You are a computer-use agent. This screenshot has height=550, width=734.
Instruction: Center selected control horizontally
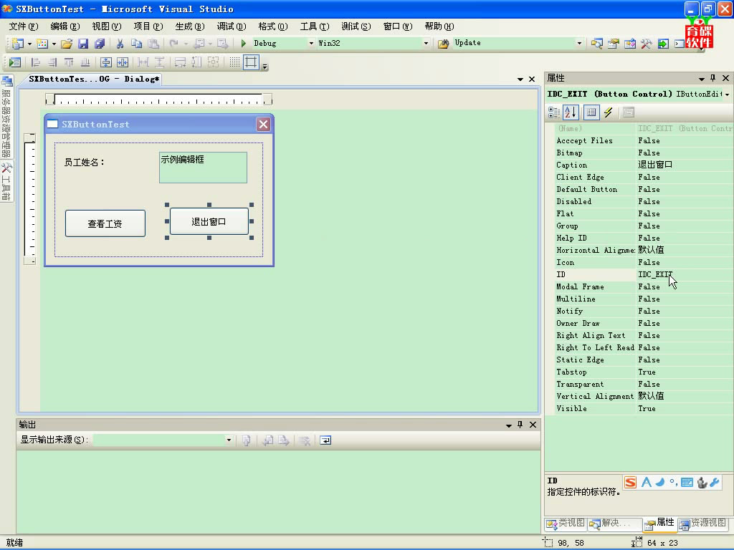[123, 62]
